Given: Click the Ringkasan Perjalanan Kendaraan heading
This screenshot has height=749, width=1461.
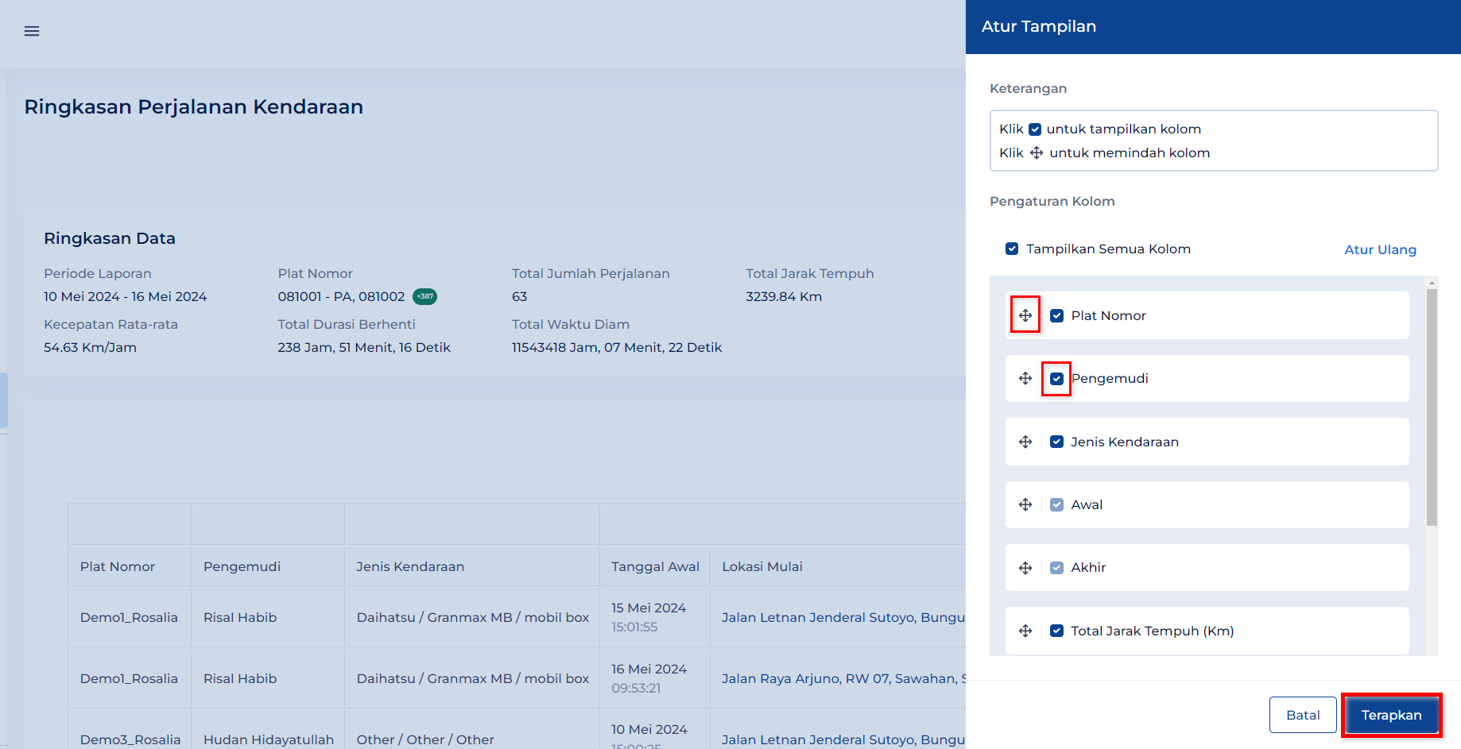Looking at the screenshot, I should (193, 106).
